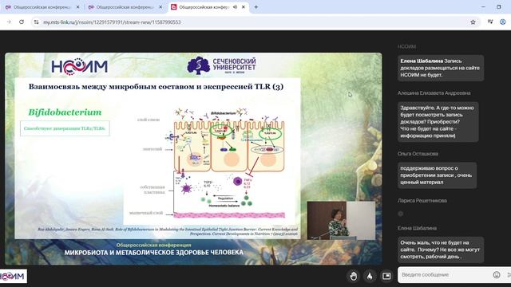Open the browser profile icon

click(x=503, y=22)
